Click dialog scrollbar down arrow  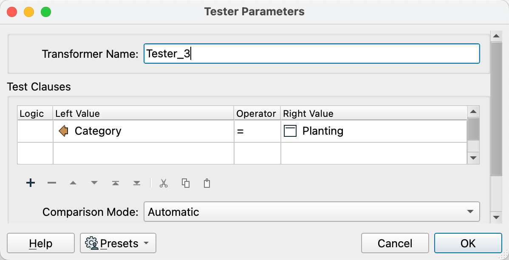(x=496, y=217)
